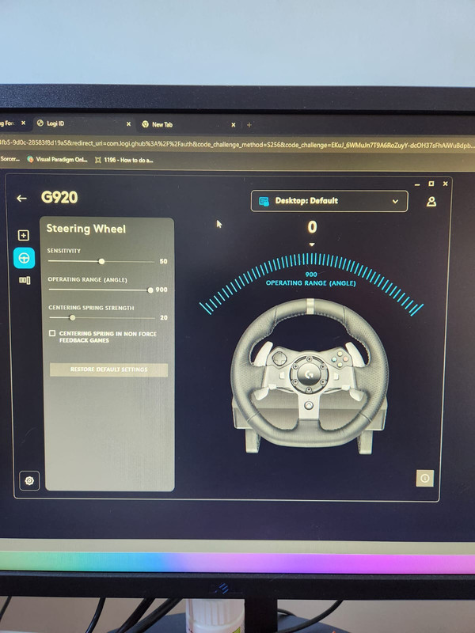Click the sensitivity value 50

coord(163,261)
